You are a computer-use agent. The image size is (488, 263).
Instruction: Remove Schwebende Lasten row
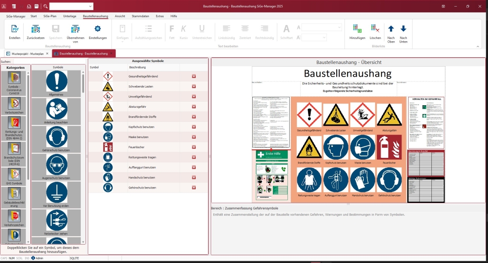point(194,86)
